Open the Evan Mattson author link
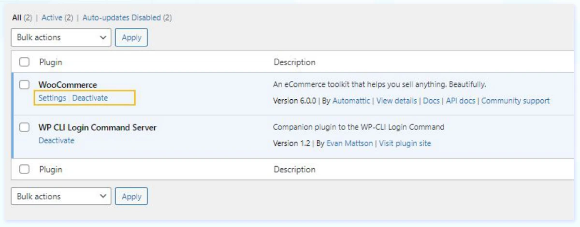This screenshot has width=580, height=227. coord(350,143)
